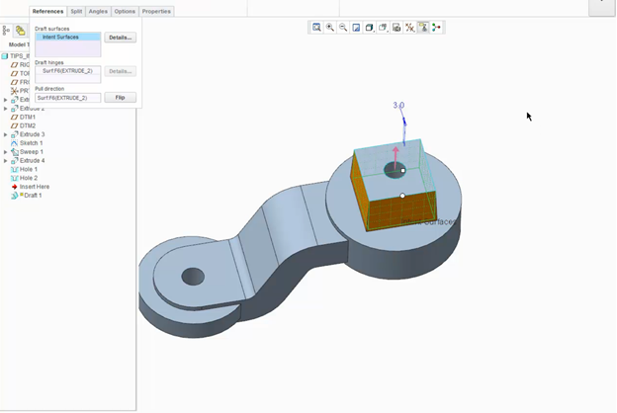
Task: Open the Display Style cube icon
Action: [x=369, y=27]
